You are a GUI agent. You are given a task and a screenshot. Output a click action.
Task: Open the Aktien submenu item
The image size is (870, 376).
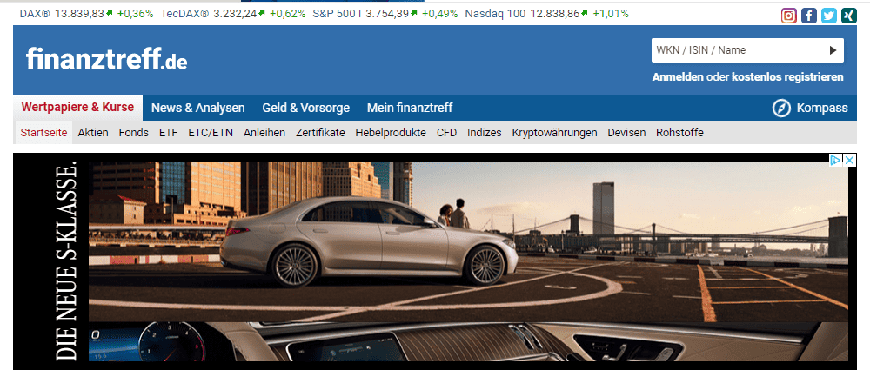point(93,133)
